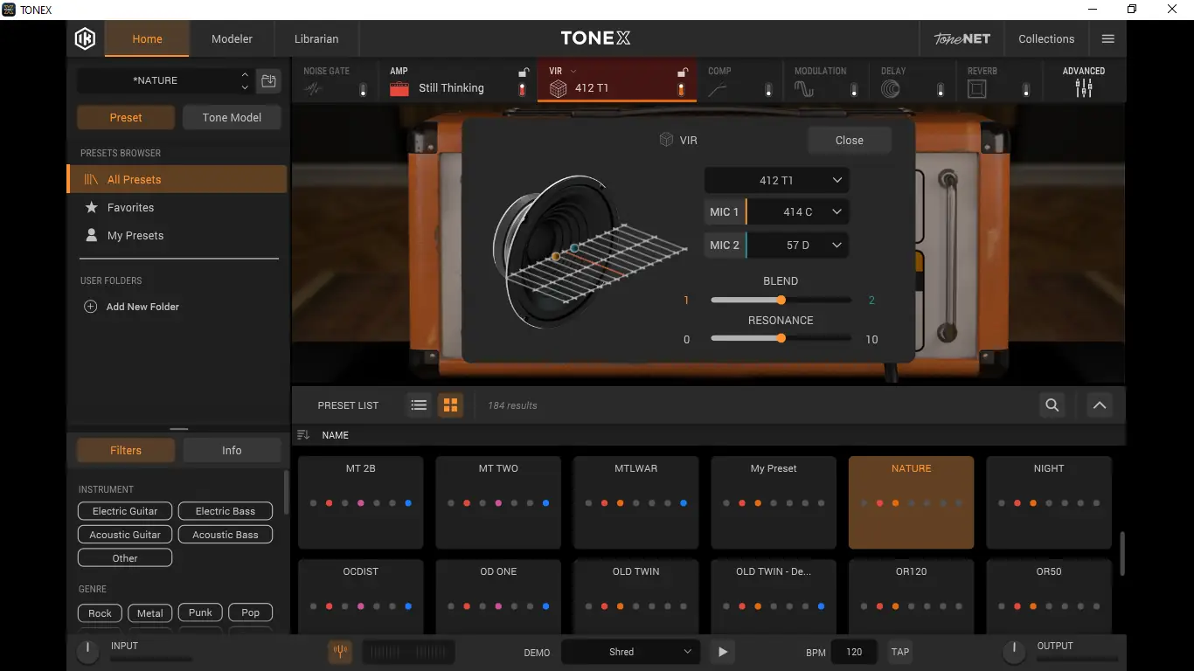Select the MT 2B preset card
Viewport: 1194px width, 671px height.
click(361, 502)
